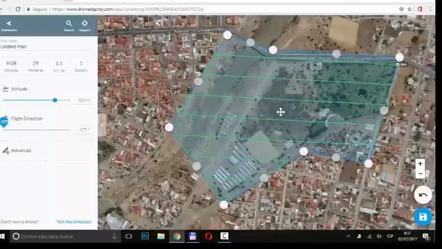Open the Camtasia C icon in taskbar

pos(224,236)
